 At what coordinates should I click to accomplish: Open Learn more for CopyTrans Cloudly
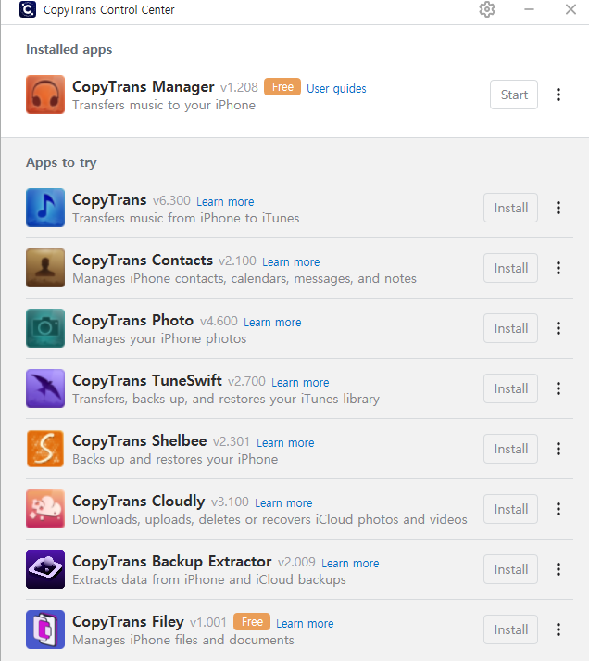point(283,502)
